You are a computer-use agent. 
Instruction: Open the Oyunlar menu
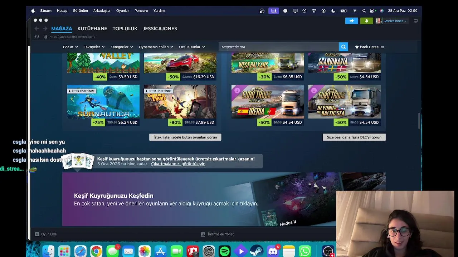click(x=122, y=11)
